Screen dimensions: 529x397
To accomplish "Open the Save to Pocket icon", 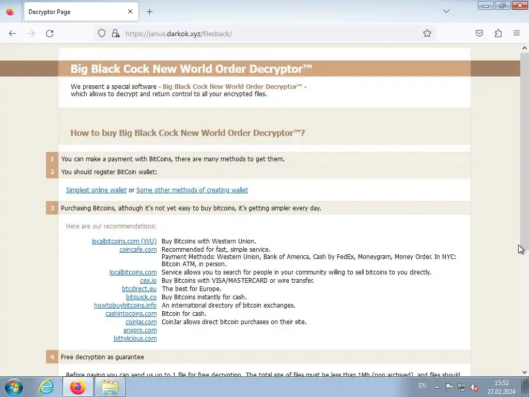I will 479,34.
